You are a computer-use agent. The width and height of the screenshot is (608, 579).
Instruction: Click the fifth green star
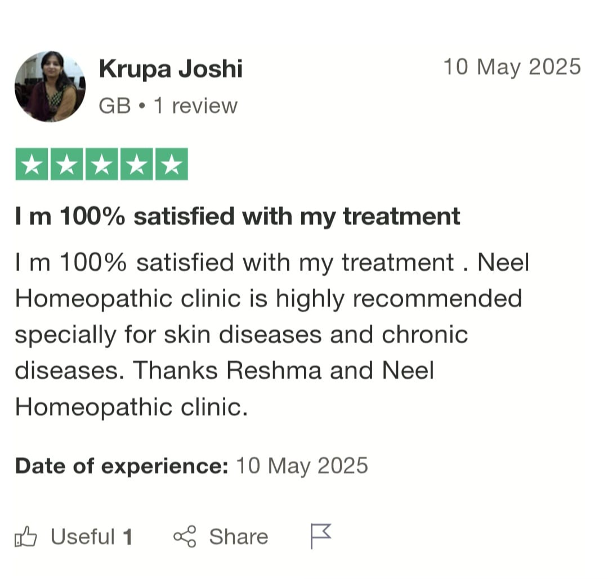pos(172,164)
